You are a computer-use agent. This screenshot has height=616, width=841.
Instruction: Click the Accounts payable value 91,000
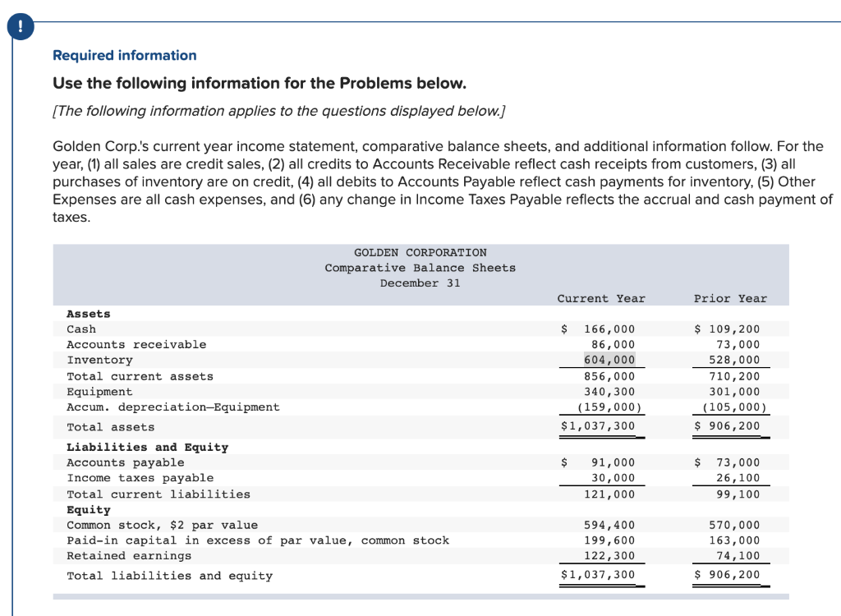tap(613, 462)
